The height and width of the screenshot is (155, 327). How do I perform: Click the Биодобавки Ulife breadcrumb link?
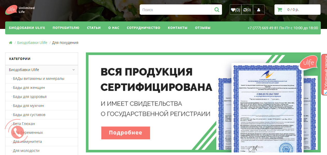pos(32,43)
